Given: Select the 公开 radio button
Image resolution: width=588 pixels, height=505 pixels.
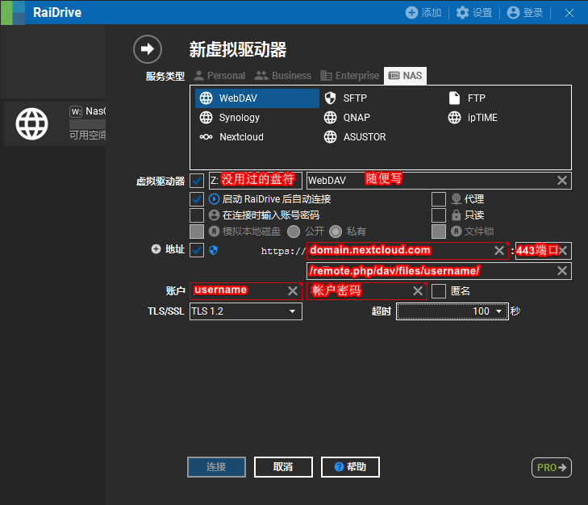Looking at the screenshot, I should (294, 232).
